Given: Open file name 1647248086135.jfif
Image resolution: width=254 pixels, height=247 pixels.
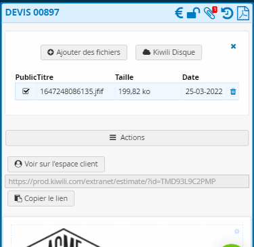Looking at the screenshot, I should click(x=72, y=91).
